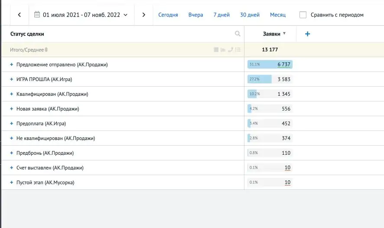Select ИГРА ПРОШЛА (АК.Игра) text
Screen dimensions: 384x228
coord(44,79)
